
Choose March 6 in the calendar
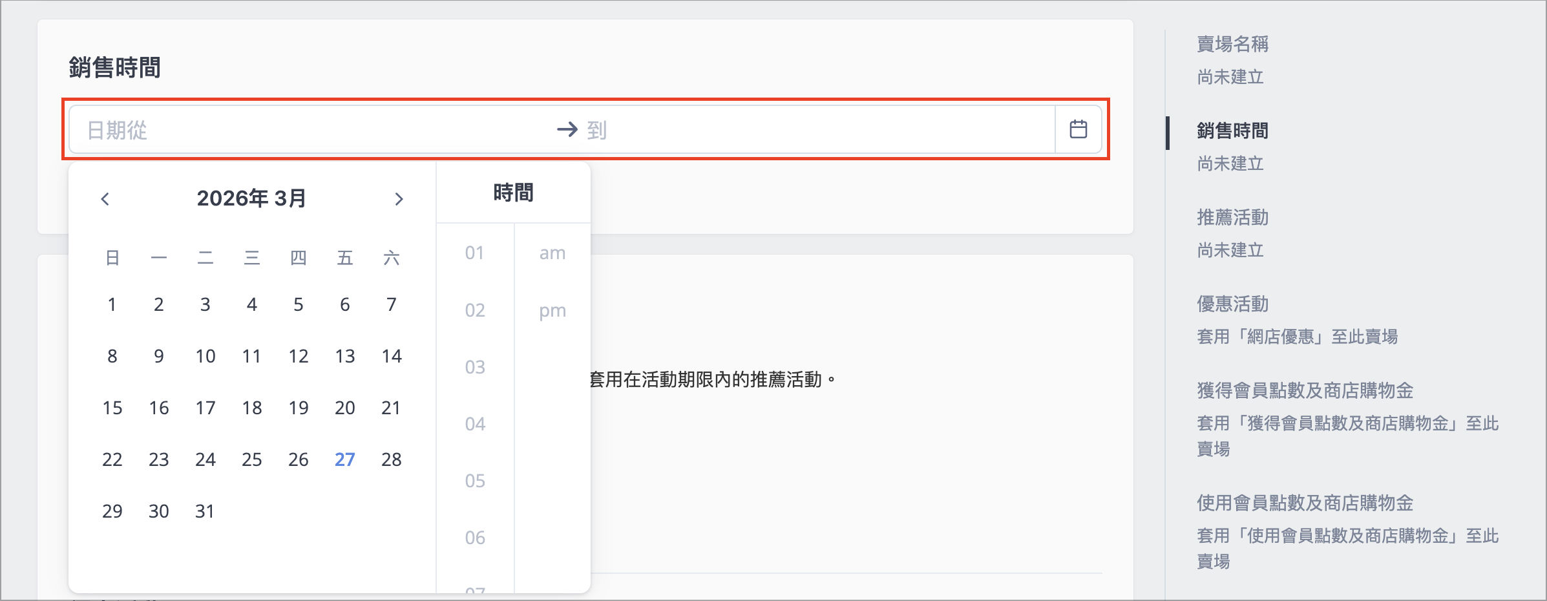pos(345,304)
